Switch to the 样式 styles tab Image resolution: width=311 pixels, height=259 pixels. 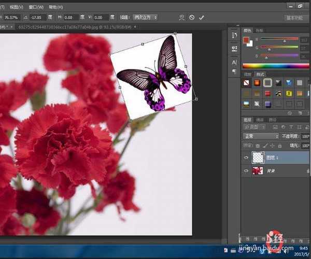pos(260,75)
